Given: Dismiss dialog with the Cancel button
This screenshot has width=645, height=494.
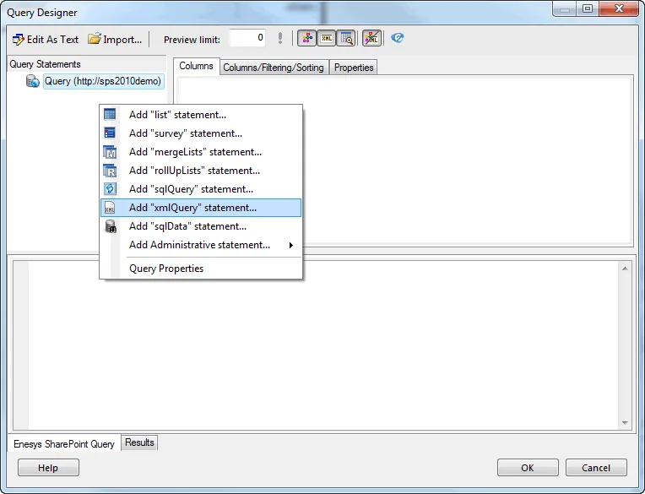Looking at the screenshot, I should tap(596, 468).
